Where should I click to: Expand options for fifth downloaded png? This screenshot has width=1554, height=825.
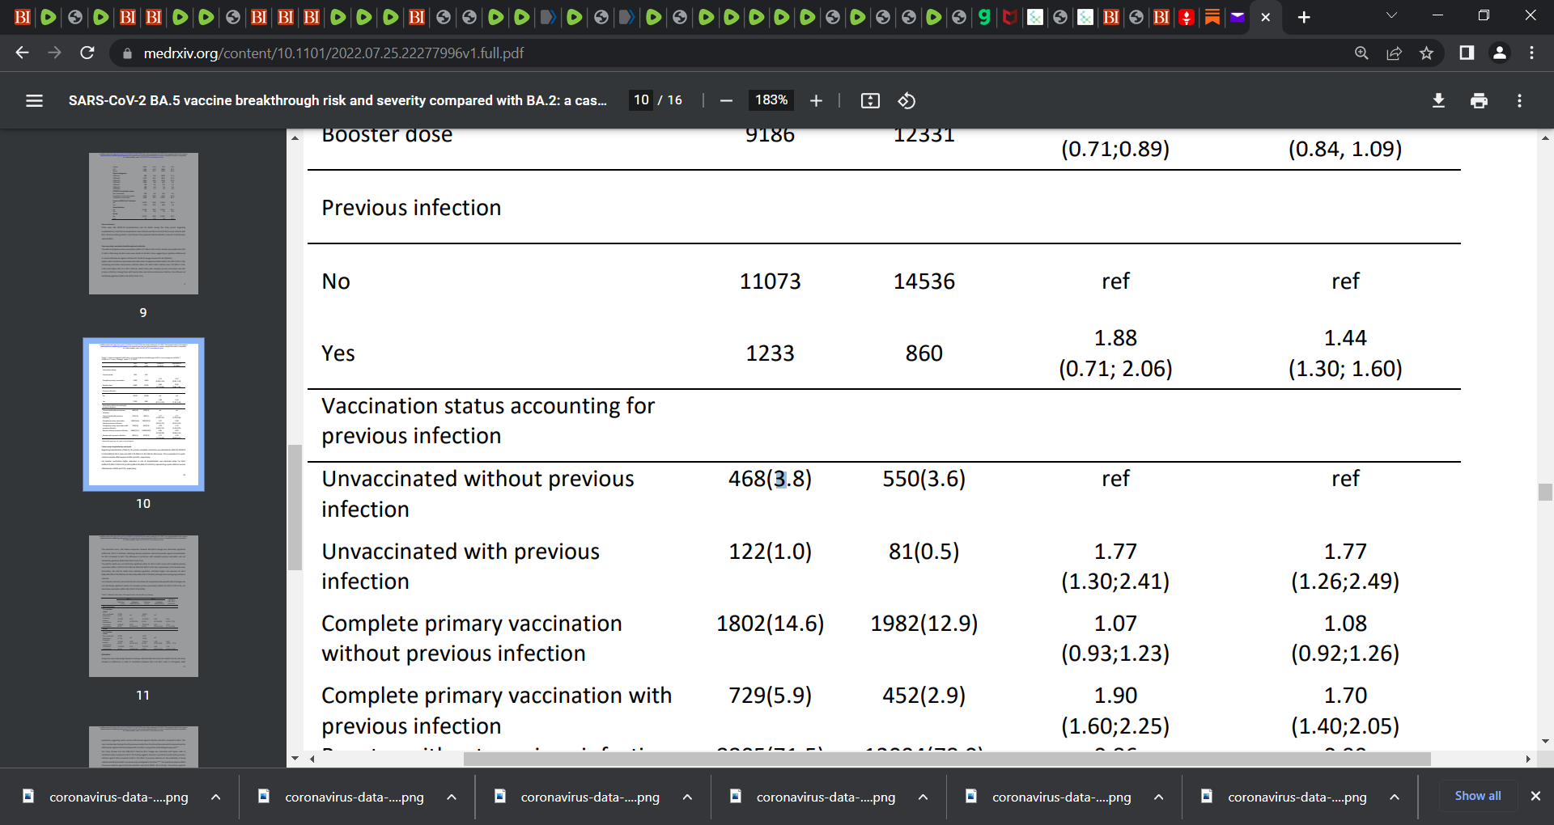click(1158, 797)
